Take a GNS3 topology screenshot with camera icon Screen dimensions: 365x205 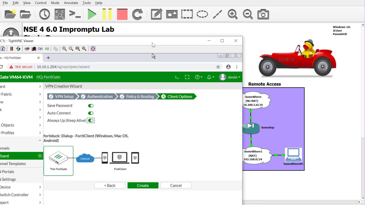(263, 14)
